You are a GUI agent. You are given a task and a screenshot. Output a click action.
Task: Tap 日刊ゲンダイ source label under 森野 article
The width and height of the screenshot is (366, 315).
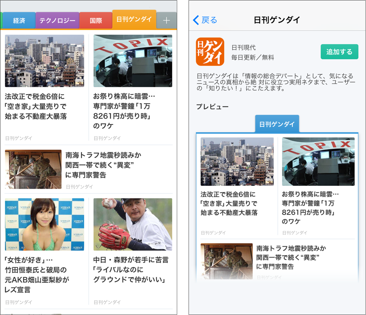107,303
